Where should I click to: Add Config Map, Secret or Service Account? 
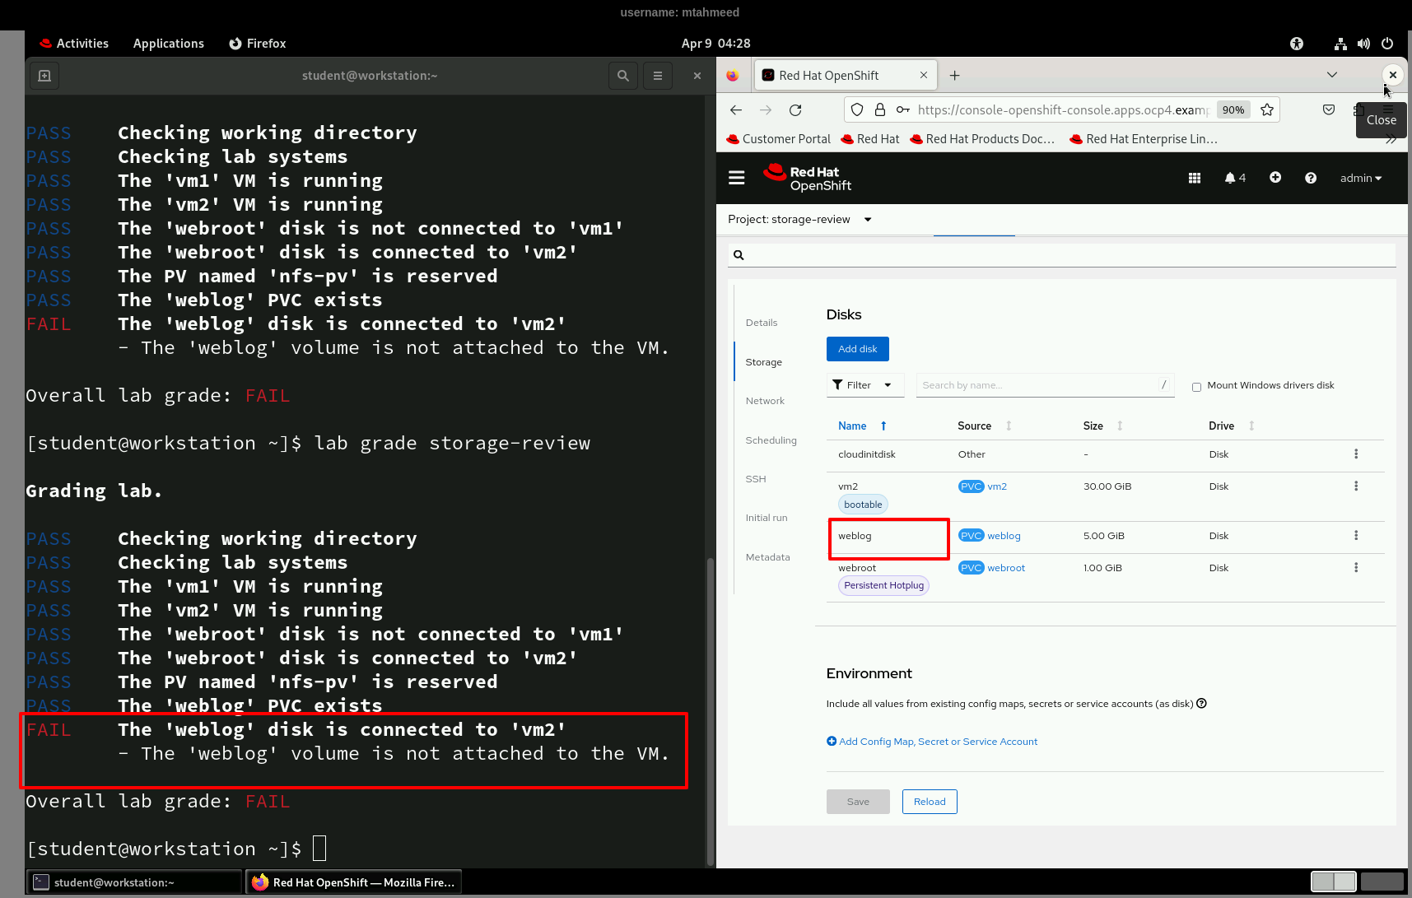932,742
